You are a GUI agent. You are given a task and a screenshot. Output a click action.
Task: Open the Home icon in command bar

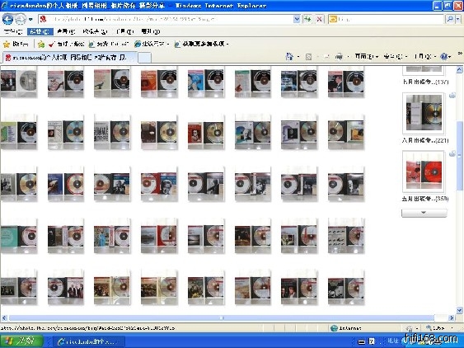coord(289,56)
